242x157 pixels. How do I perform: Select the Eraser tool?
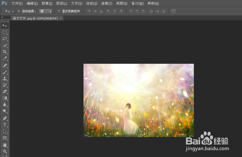pyautogui.click(x=5, y=91)
